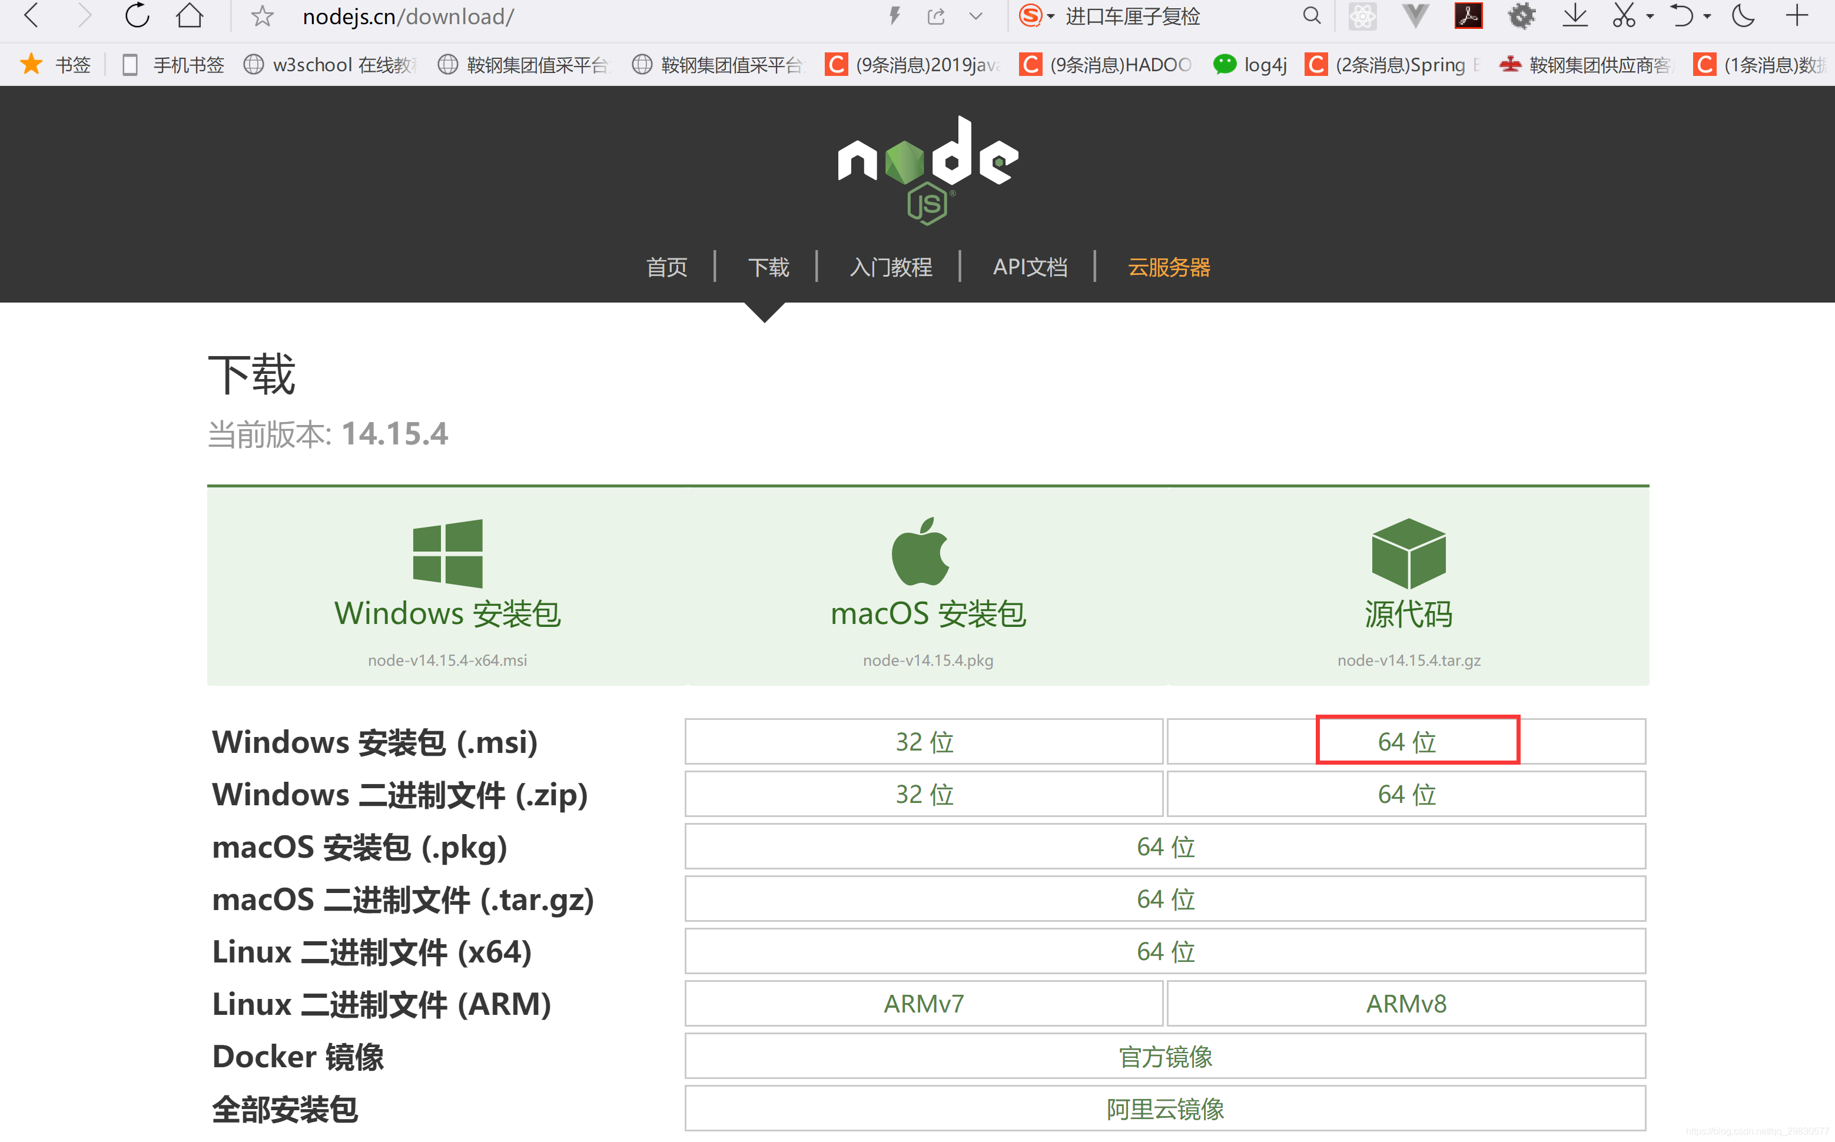Open the 入门教程 navigation tab
Viewport: 1835px width, 1142px height.
click(890, 267)
